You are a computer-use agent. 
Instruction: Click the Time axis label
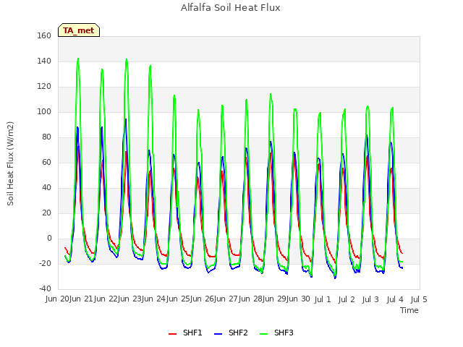pos(409,310)
